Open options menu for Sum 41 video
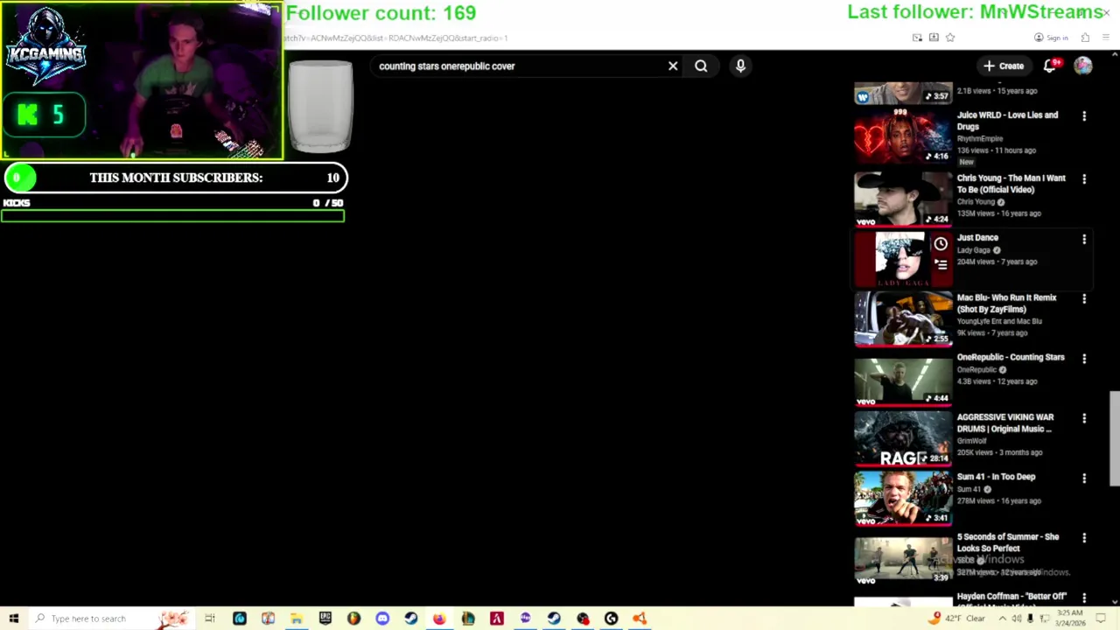Screen dimensions: 1120x630 click(x=1084, y=479)
